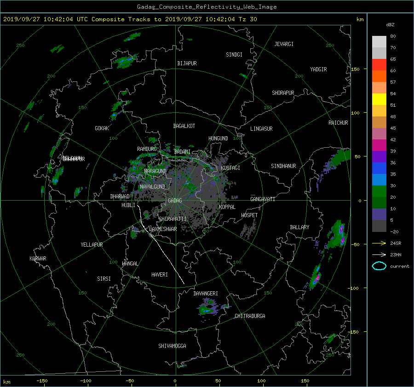Click the HAVERI city label
The image size is (414, 387).
pyautogui.click(x=160, y=275)
